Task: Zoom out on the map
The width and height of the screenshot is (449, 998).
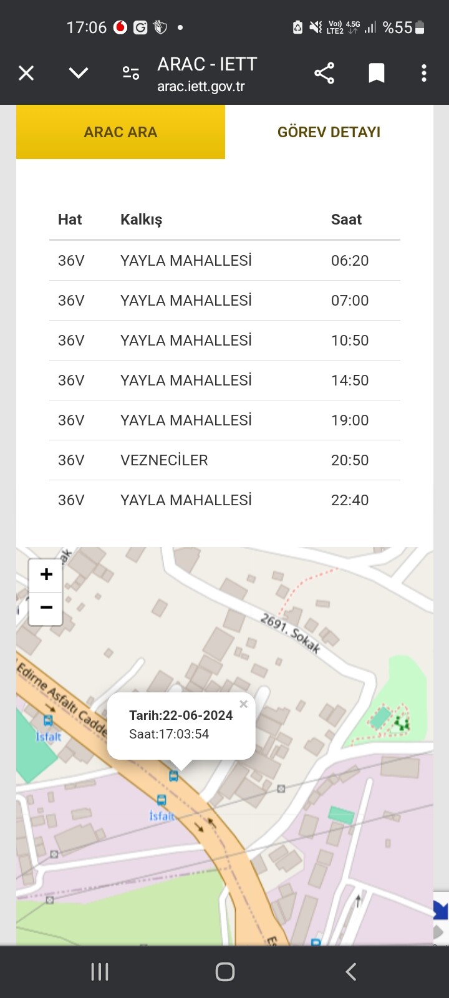Action: 46,608
